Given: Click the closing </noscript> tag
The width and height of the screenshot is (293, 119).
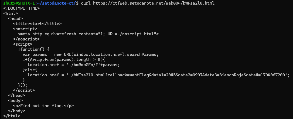Looking at the screenshot, I should [x=26, y=39].
